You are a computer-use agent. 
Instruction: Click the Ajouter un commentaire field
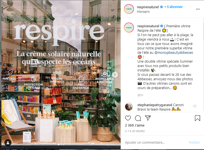155,143
